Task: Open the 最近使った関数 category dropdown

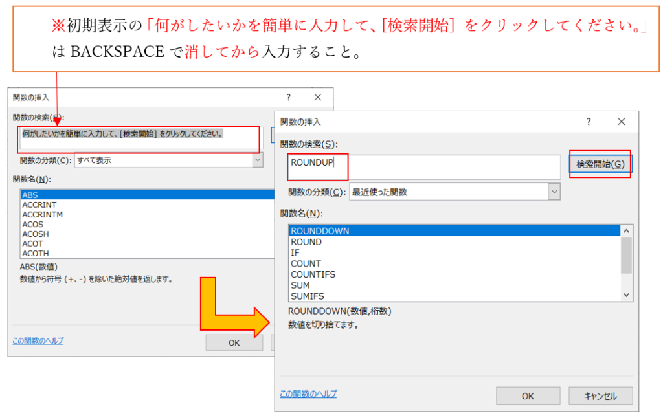Action: (554, 192)
